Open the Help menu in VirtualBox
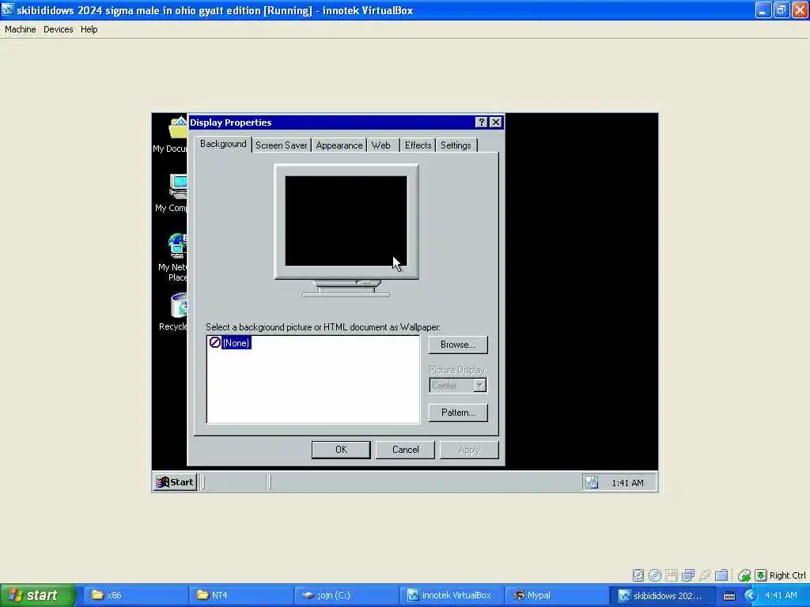Image resolution: width=810 pixels, height=607 pixels. [x=89, y=29]
